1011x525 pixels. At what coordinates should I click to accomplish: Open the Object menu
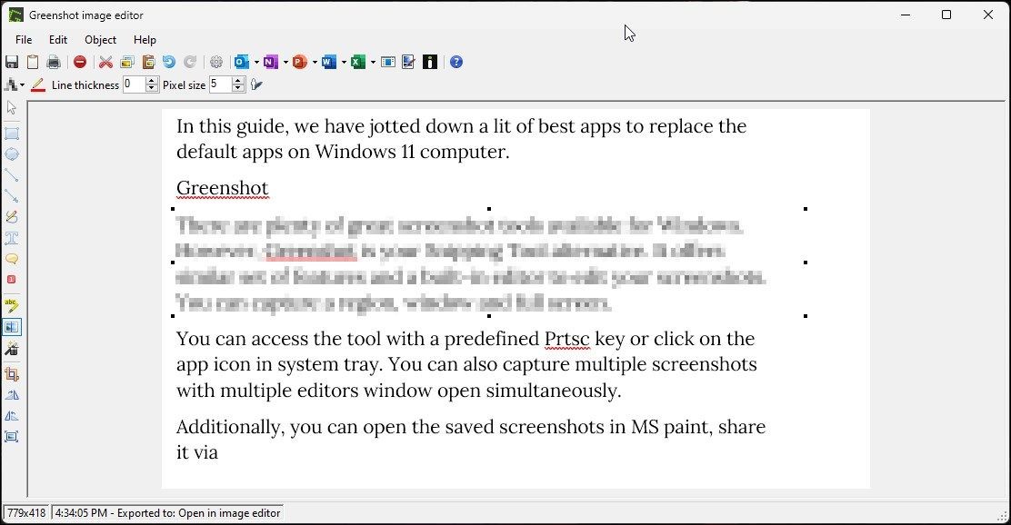(101, 39)
